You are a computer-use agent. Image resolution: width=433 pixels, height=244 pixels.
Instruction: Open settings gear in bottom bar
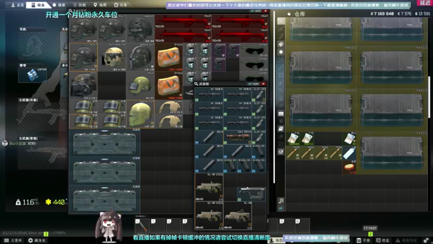[426, 240]
